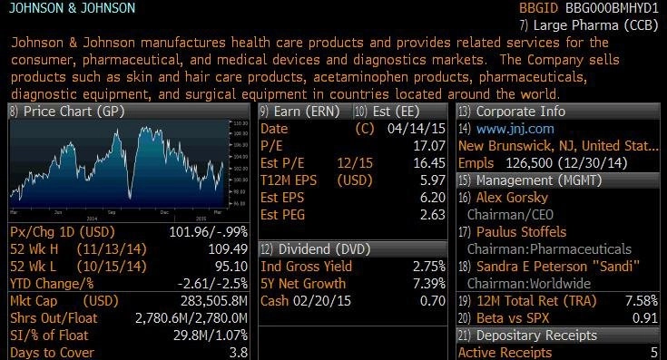The height and width of the screenshot is (360, 667).
Task: Select Alex Gorsky management entry
Action: [x=512, y=198]
